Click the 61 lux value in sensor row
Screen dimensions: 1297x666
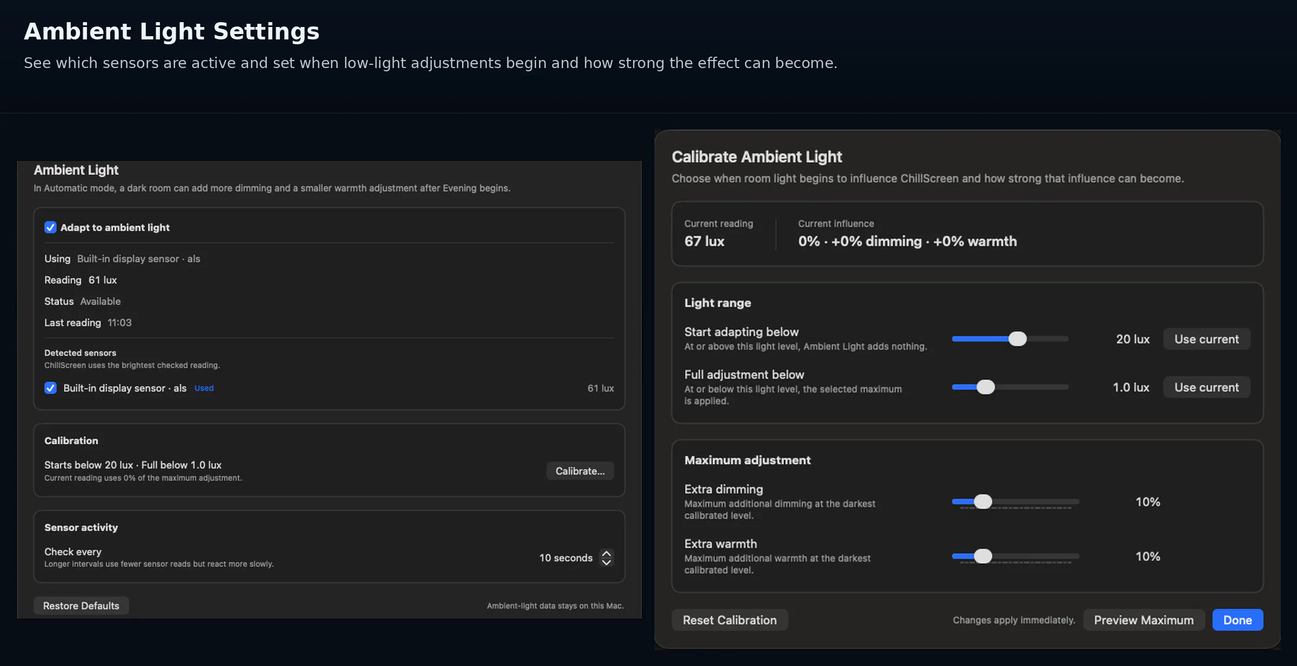[x=600, y=388]
